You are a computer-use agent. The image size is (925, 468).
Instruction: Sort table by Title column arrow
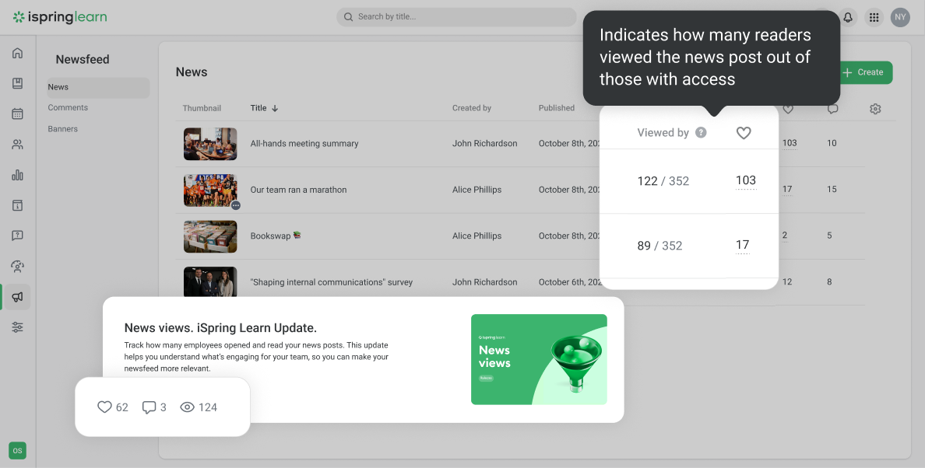(275, 109)
